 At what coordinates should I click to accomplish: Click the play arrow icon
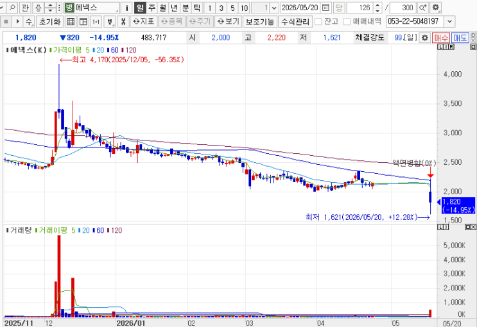point(17,22)
